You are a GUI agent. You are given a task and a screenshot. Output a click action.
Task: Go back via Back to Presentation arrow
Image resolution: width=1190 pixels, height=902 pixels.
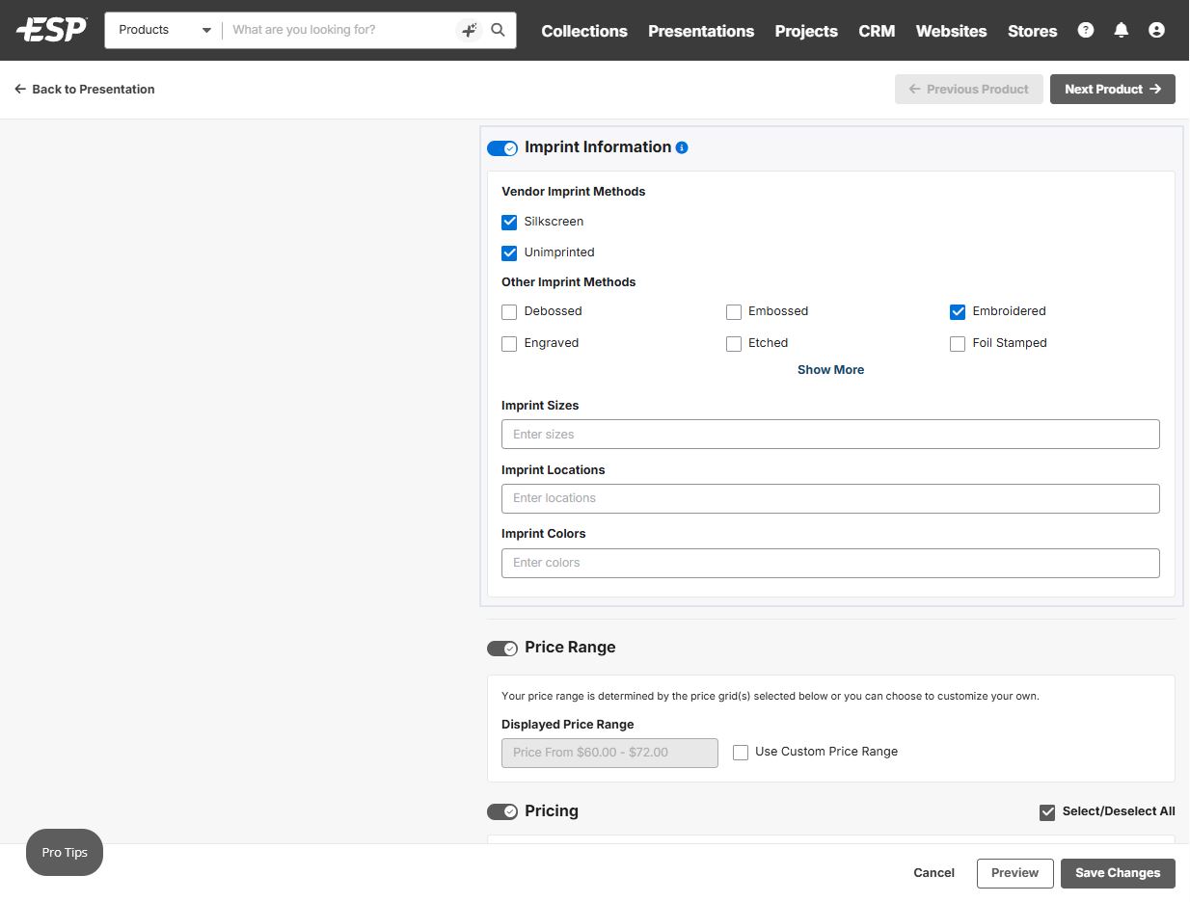point(20,89)
